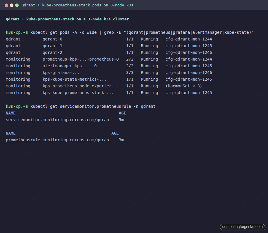Click the green maximize window dot
268x233 pixels.
pos(17,5)
